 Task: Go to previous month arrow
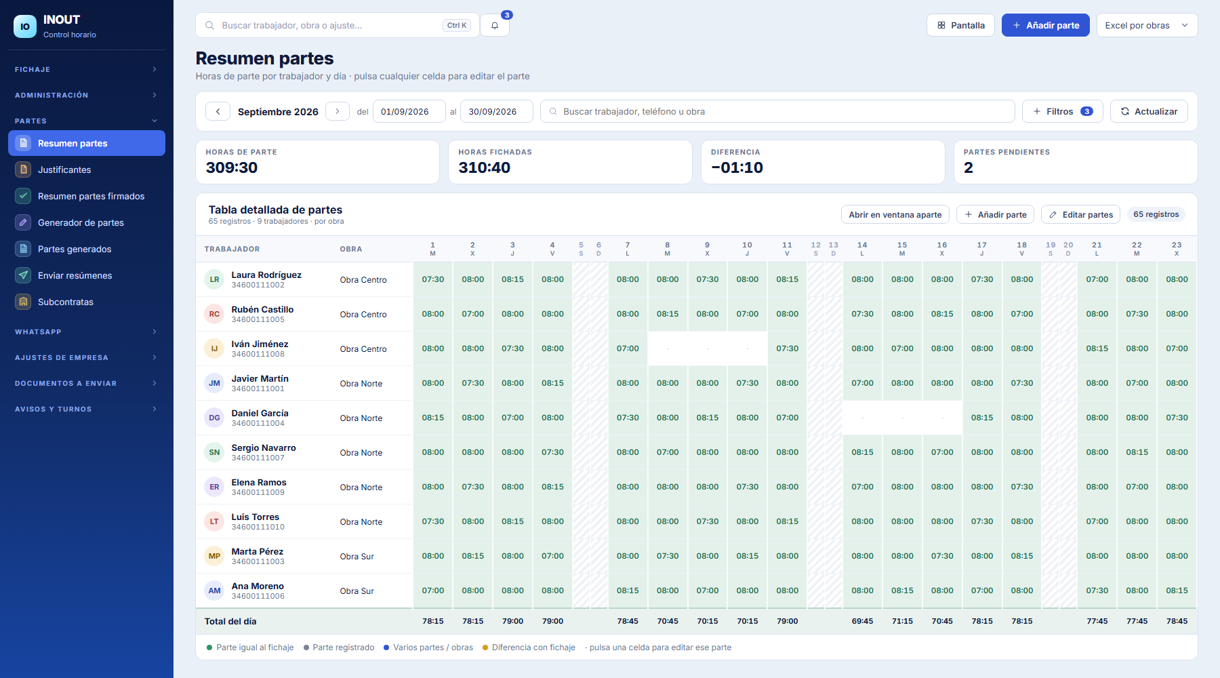coord(218,111)
